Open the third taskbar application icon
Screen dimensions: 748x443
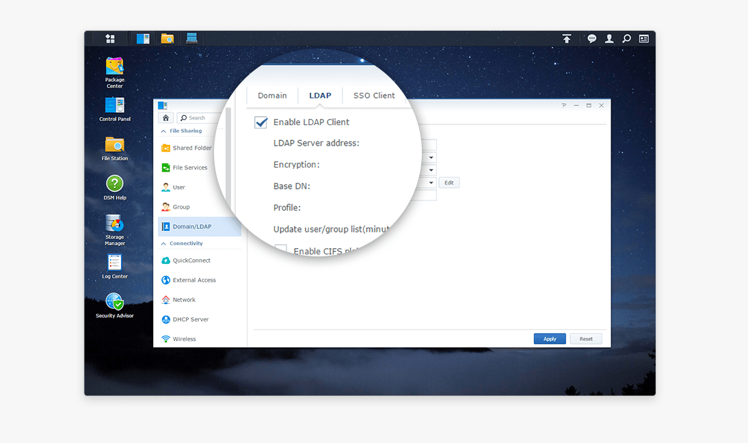pyautogui.click(x=191, y=38)
